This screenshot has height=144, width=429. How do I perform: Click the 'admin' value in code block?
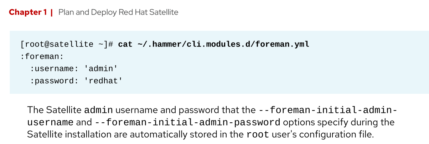point(101,69)
